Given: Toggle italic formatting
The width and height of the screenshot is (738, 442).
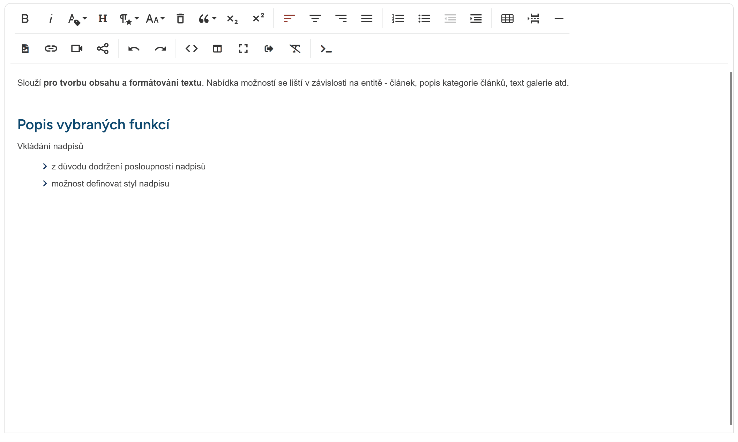Looking at the screenshot, I should [51, 19].
